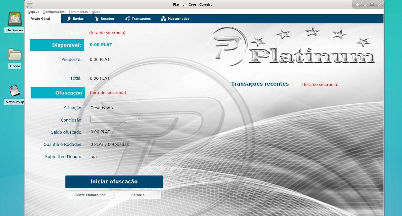402x216 pixels.
Task: Click the Disponível label box
Action: coord(57,45)
